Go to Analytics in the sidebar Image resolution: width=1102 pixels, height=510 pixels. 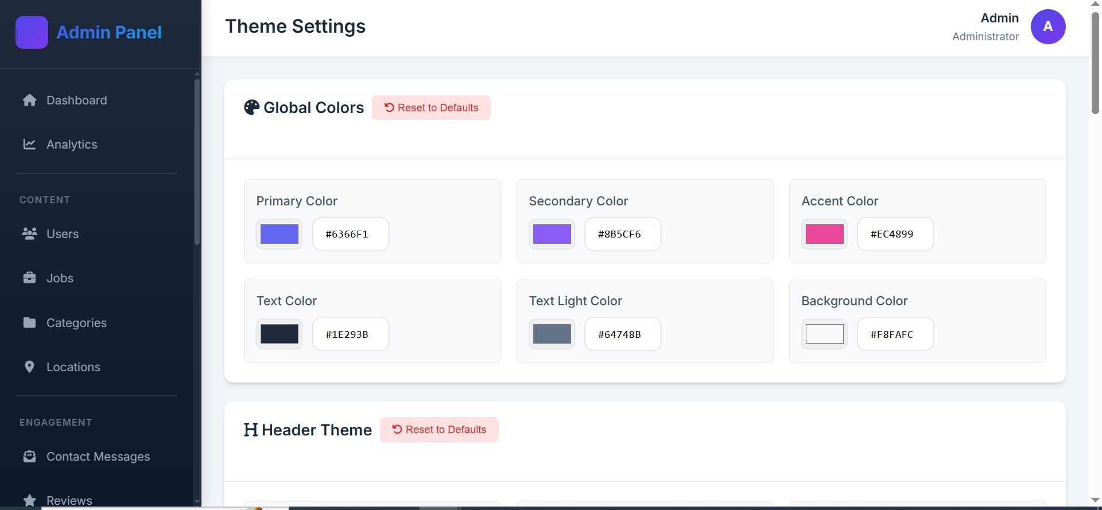(72, 145)
